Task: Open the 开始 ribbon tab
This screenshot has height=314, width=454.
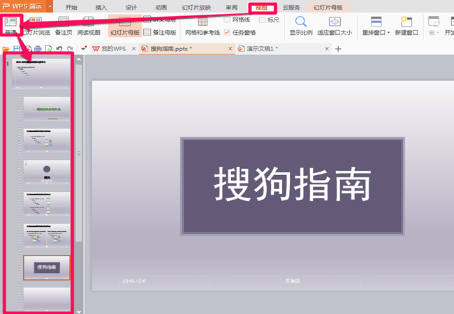Action: pos(71,7)
